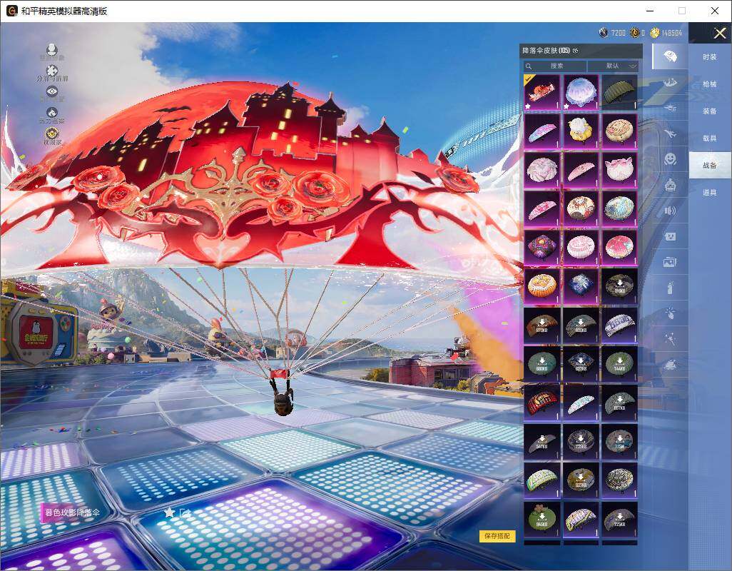The height and width of the screenshot is (571, 732).
Task: Open the emote smiley face category
Action: point(670,159)
